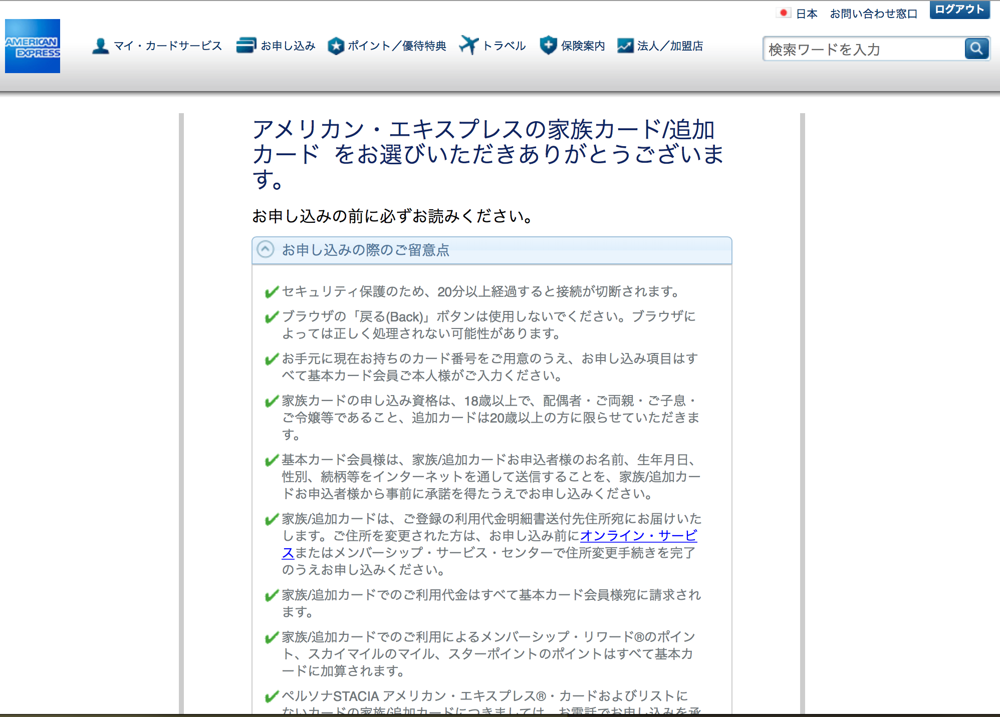Click the magnifier search button
Viewport: 1000px width, 717px height.
(x=976, y=49)
